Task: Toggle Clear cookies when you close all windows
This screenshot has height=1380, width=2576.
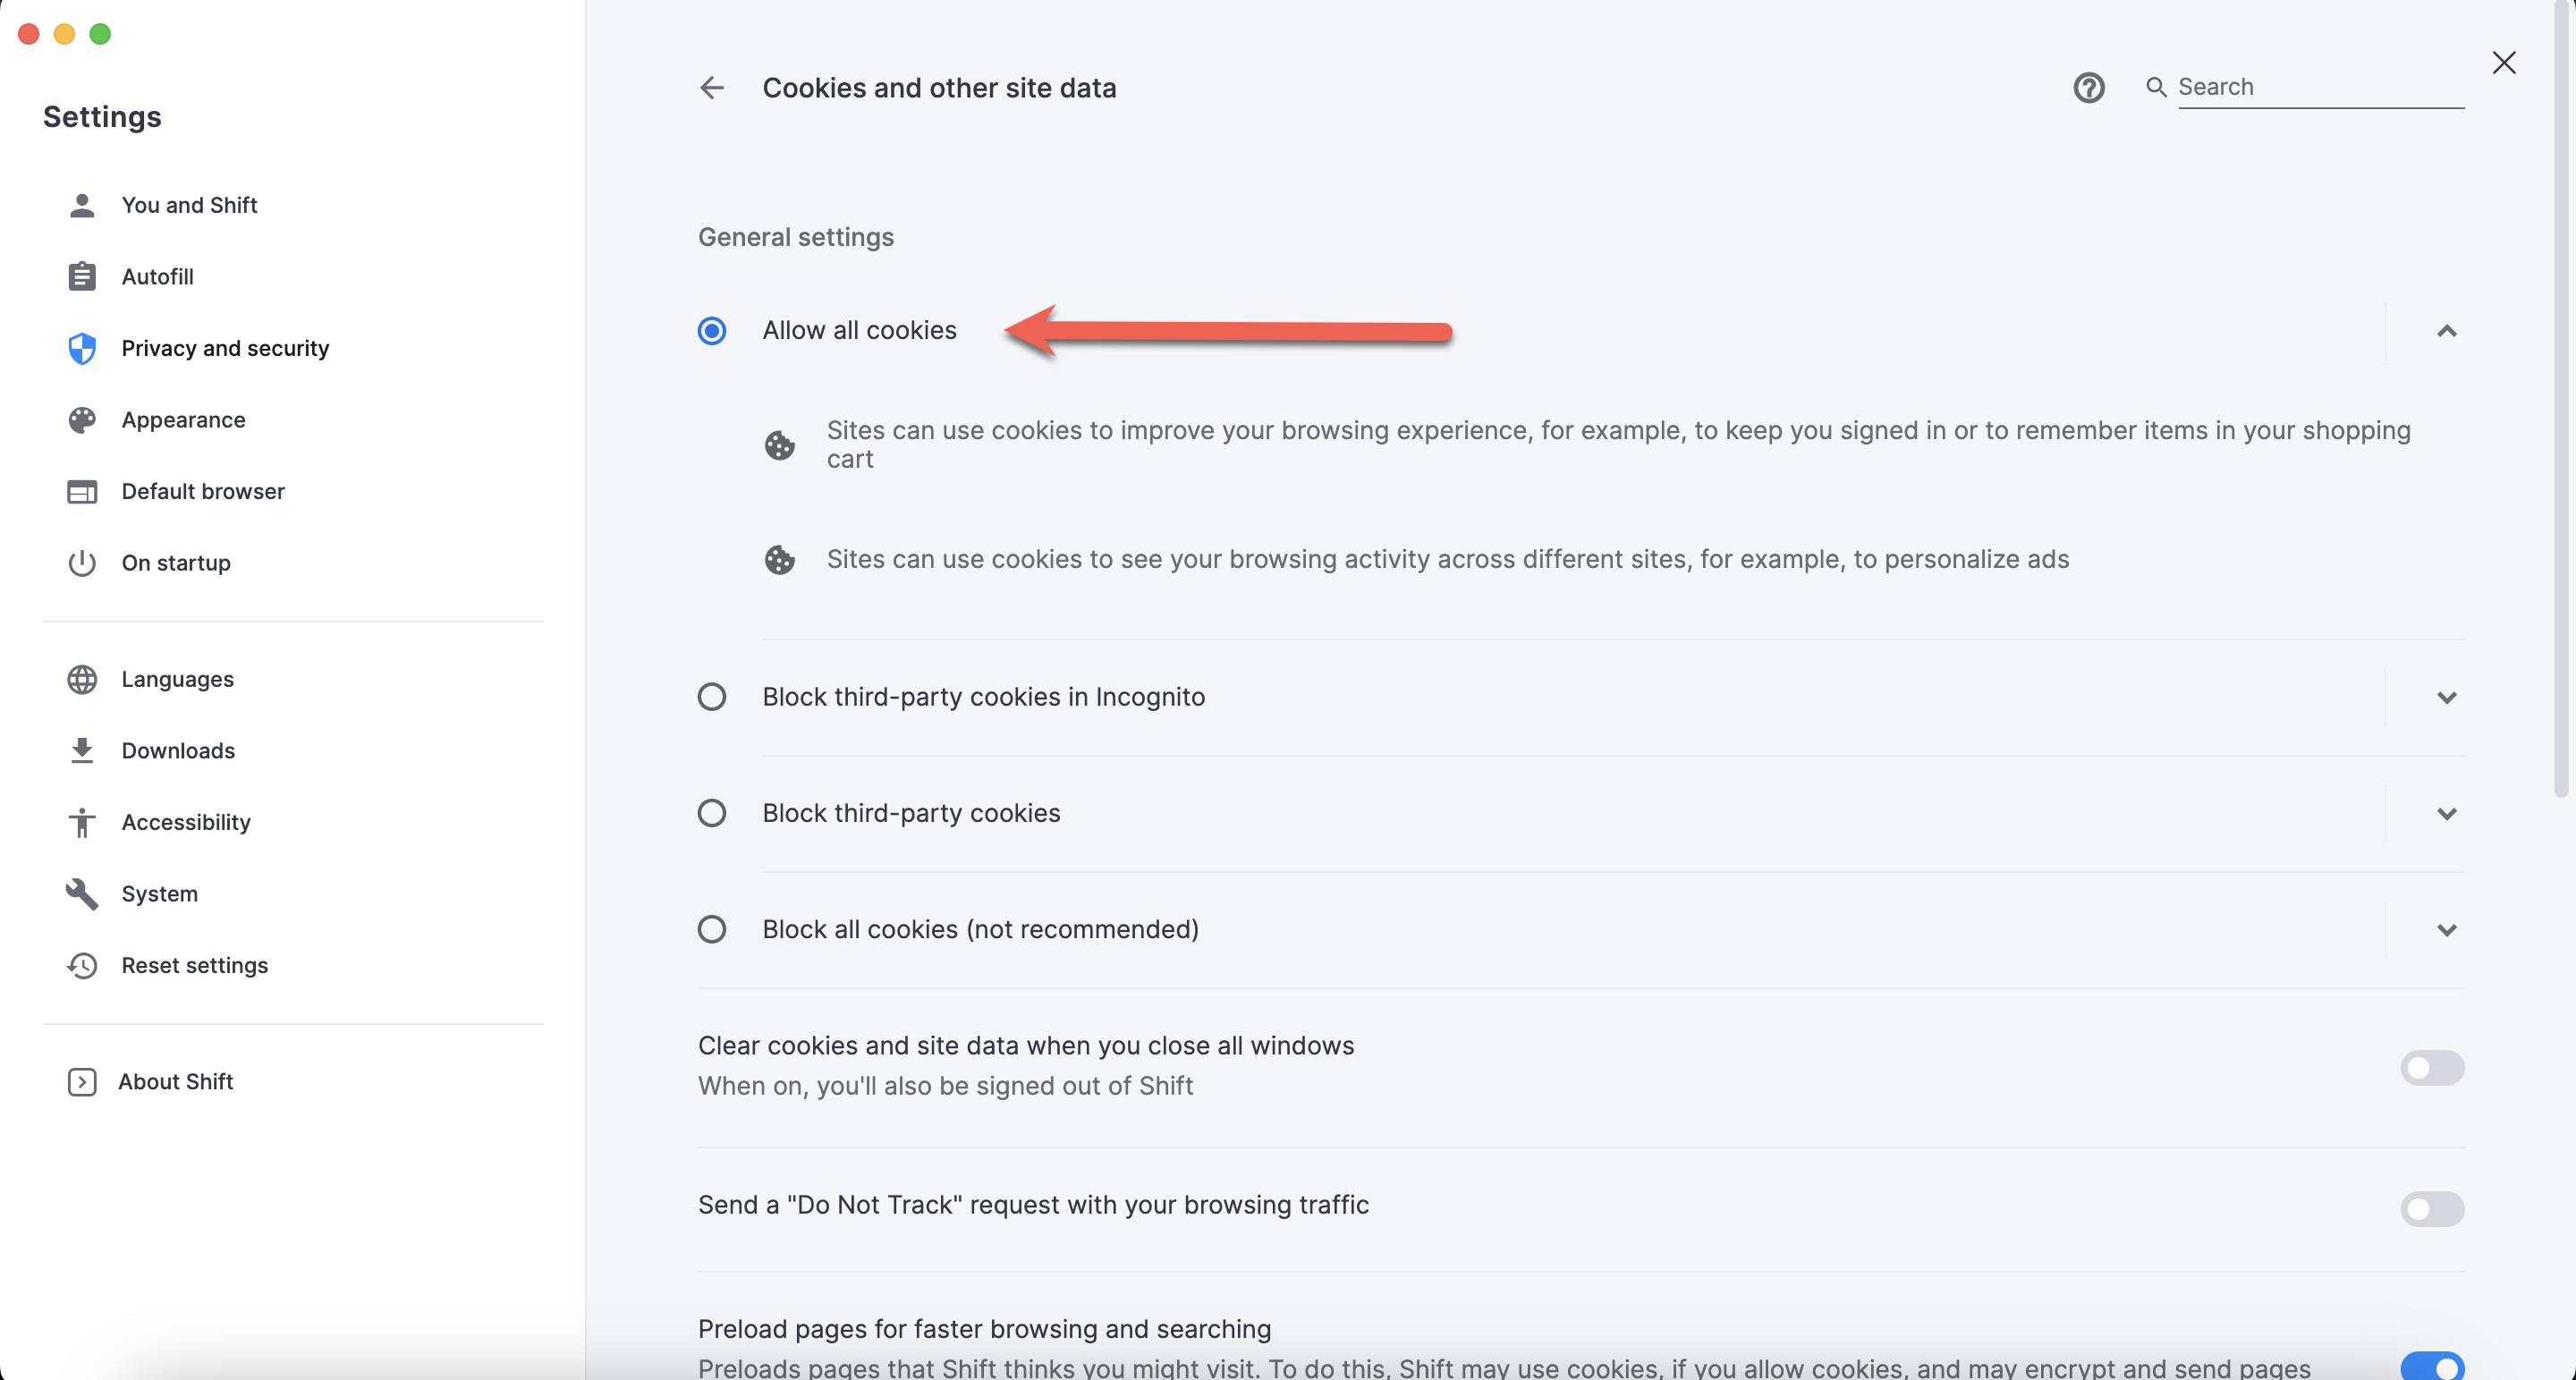Action: 2432,1067
